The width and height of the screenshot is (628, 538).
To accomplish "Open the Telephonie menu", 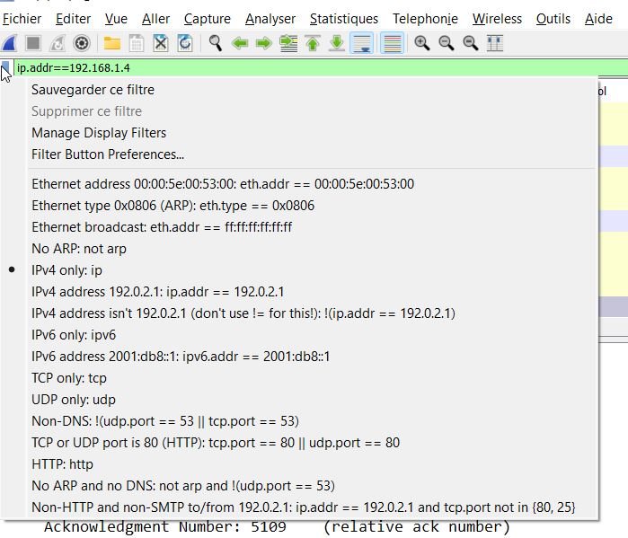I will [425, 19].
